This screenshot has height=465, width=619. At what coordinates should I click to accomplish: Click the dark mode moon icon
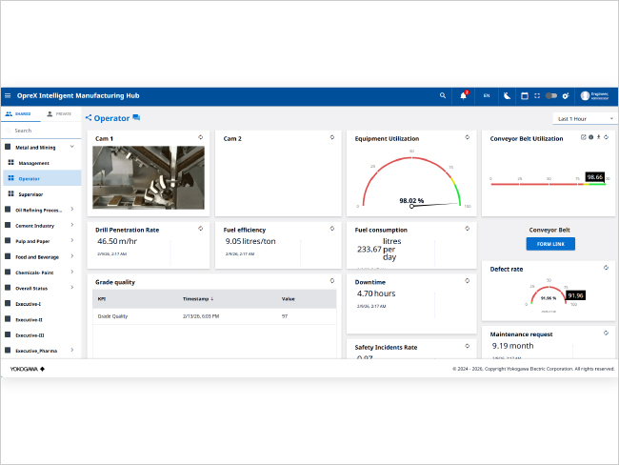(507, 95)
